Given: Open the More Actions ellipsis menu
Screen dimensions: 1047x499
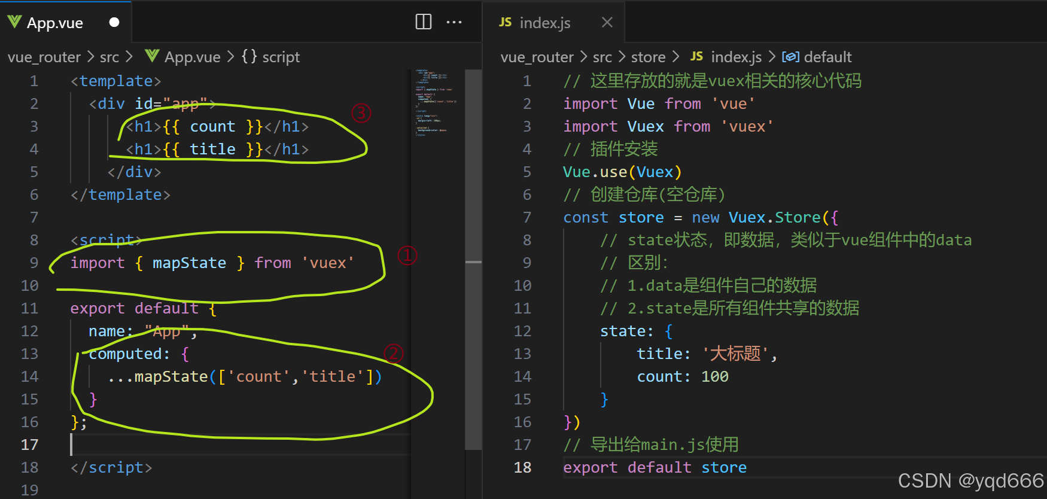Looking at the screenshot, I should [454, 22].
